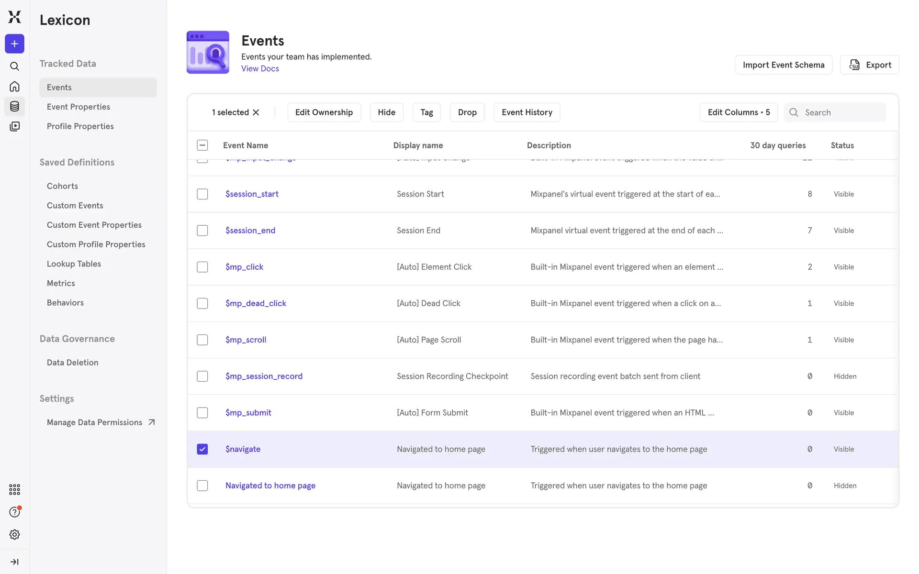Open the Edit Columns dropdown
This screenshot has width=919, height=574.
pos(739,112)
